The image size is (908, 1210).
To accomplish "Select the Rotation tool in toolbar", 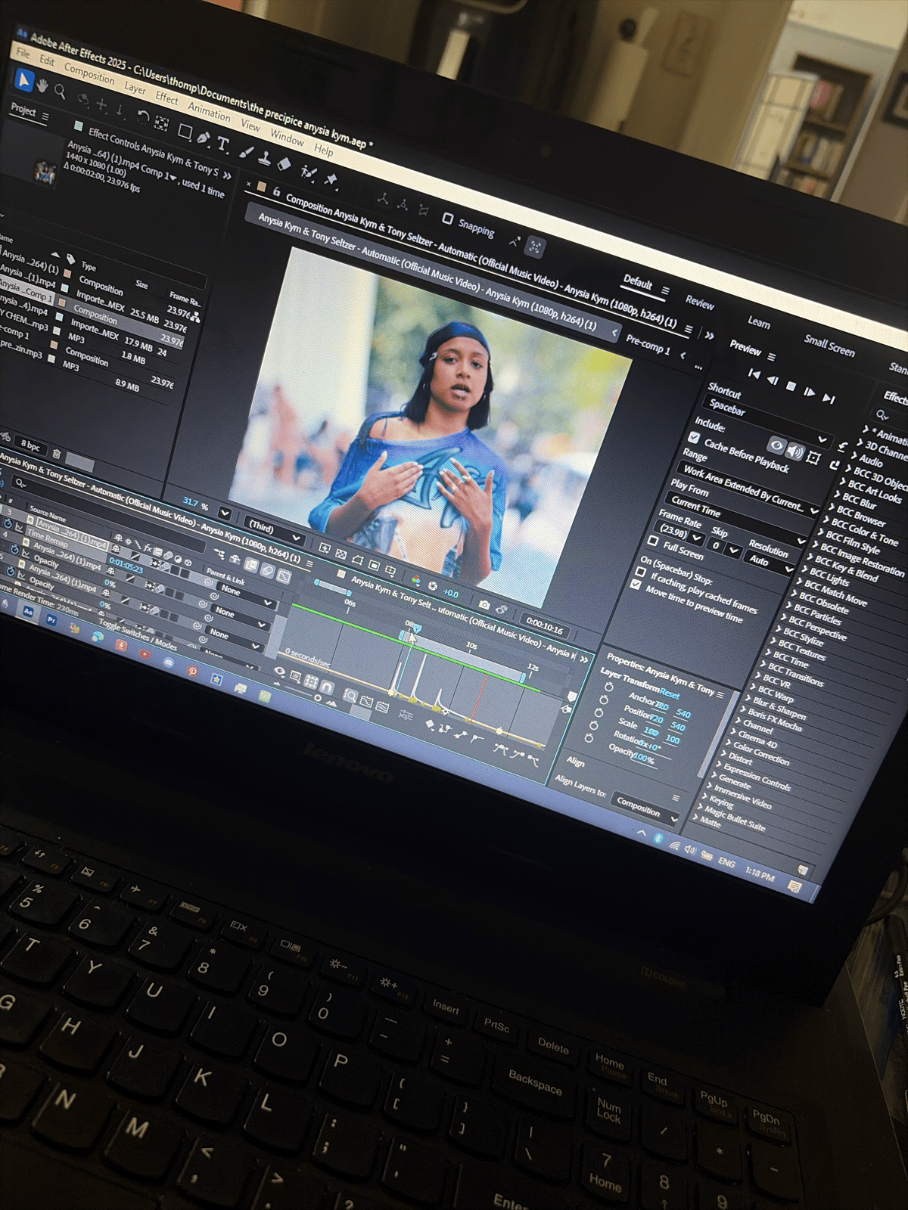I will pos(142,116).
